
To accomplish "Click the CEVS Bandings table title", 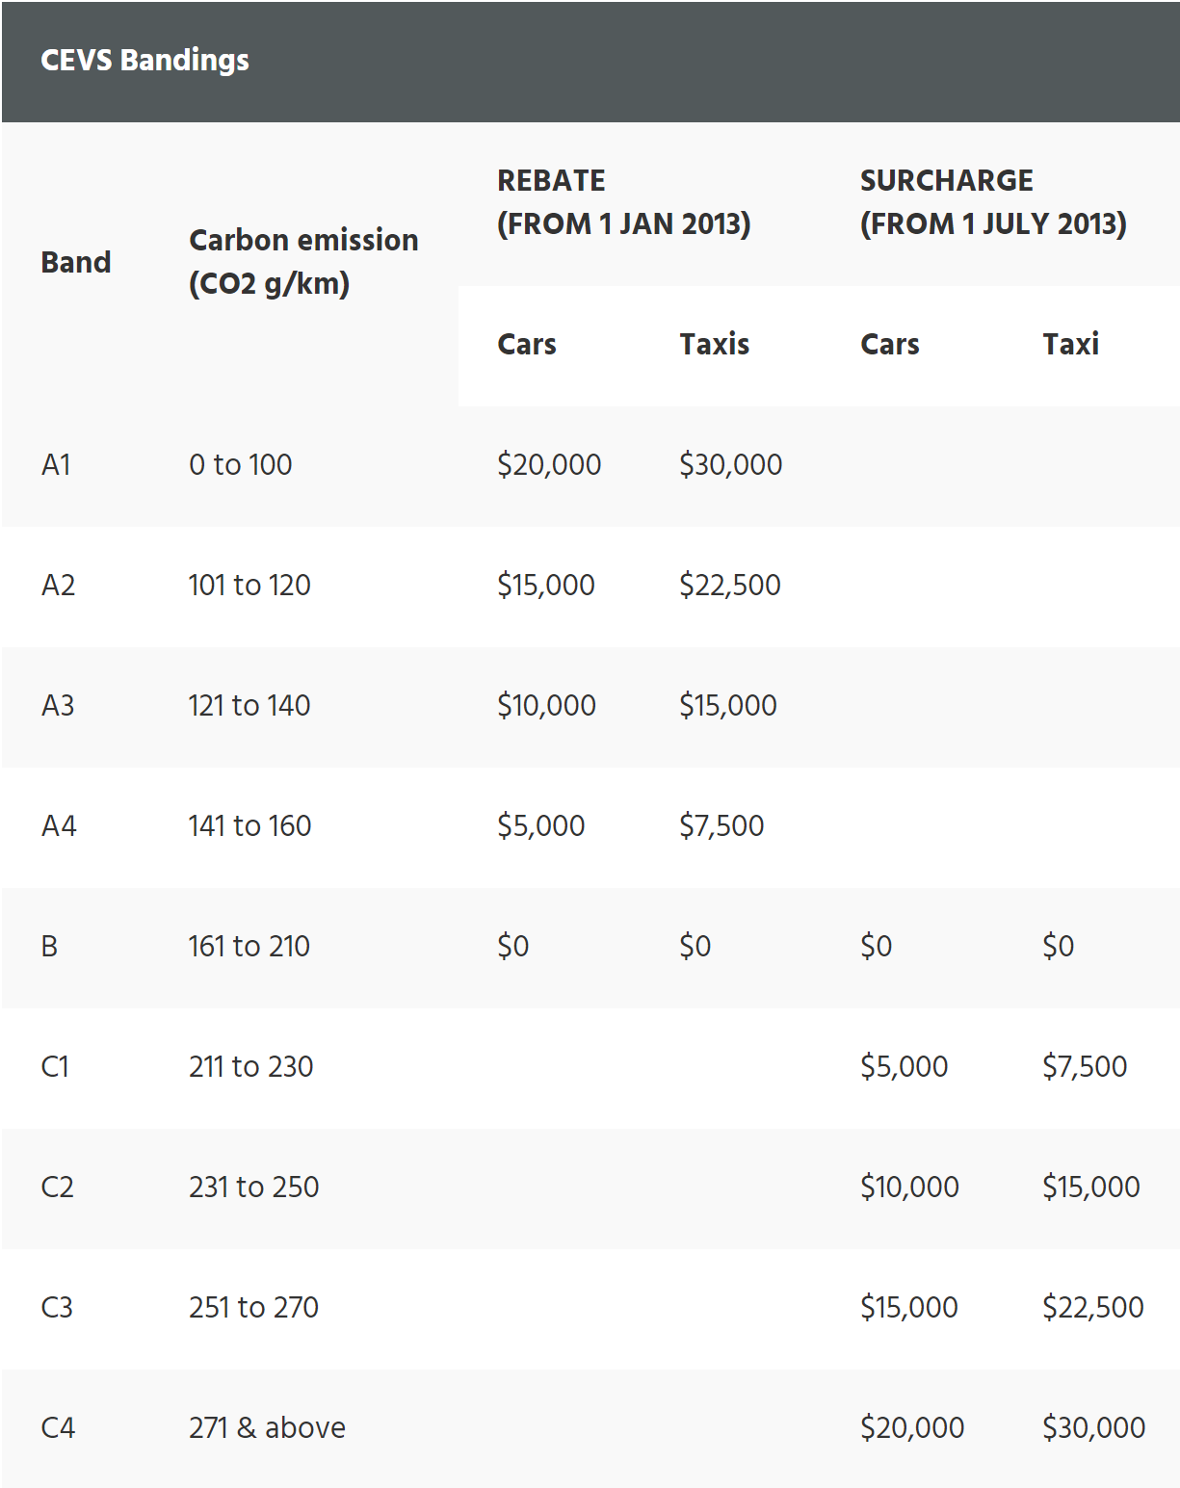I will (144, 60).
